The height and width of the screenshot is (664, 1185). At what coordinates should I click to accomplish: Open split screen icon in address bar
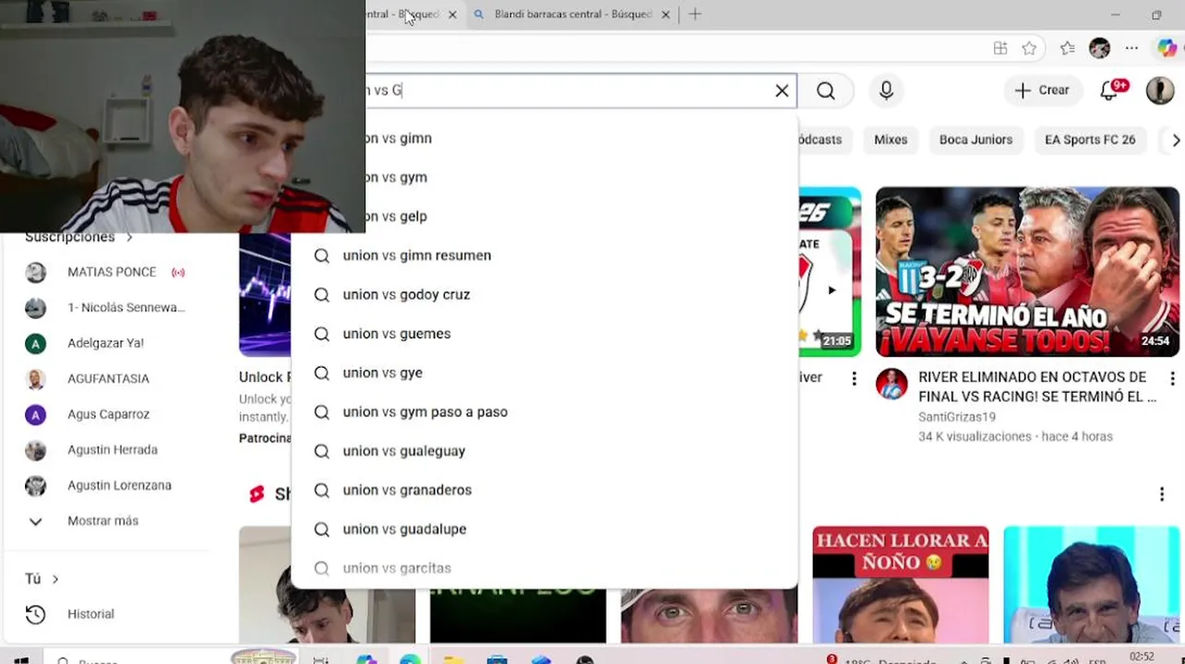tap(999, 48)
